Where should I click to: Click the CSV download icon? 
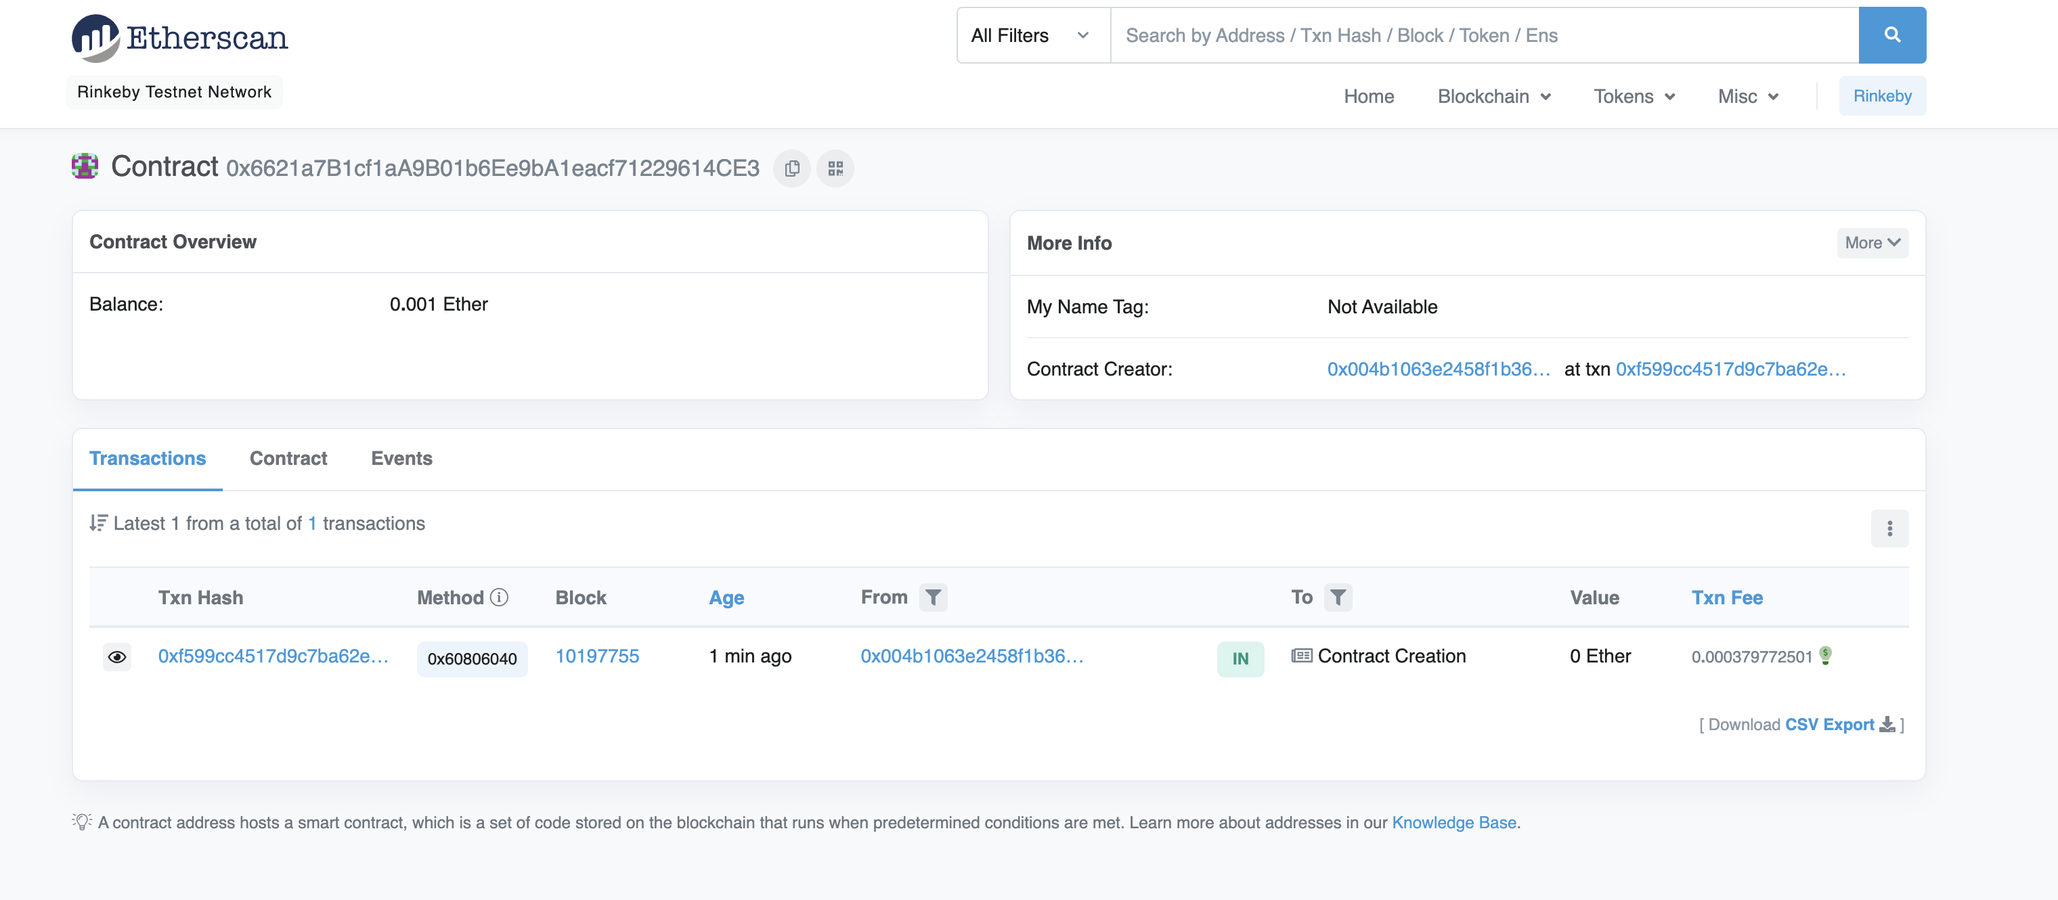1887,724
